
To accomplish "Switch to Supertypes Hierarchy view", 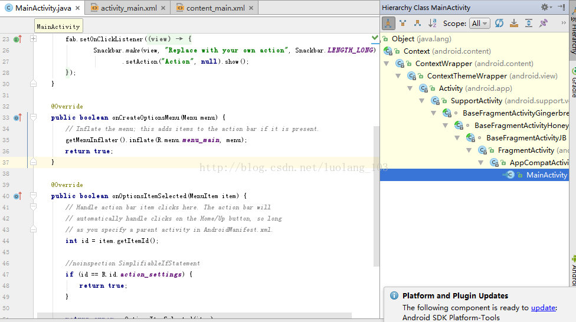I will click(403, 23).
